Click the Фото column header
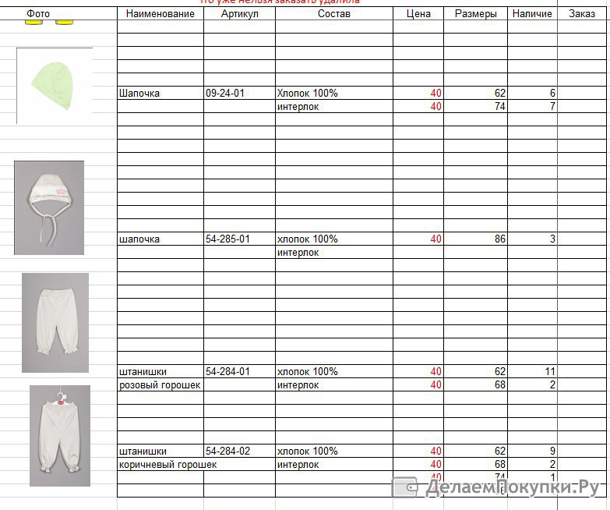 (38, 13)
